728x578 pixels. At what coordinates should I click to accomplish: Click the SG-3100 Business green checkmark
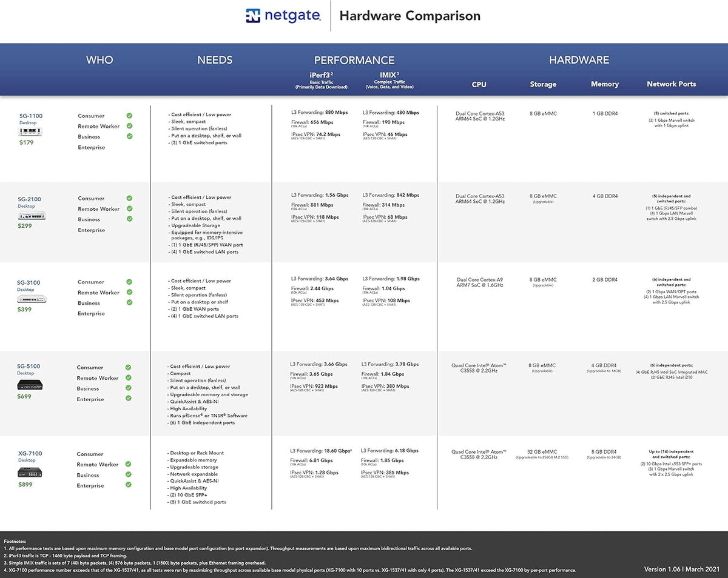129,302
